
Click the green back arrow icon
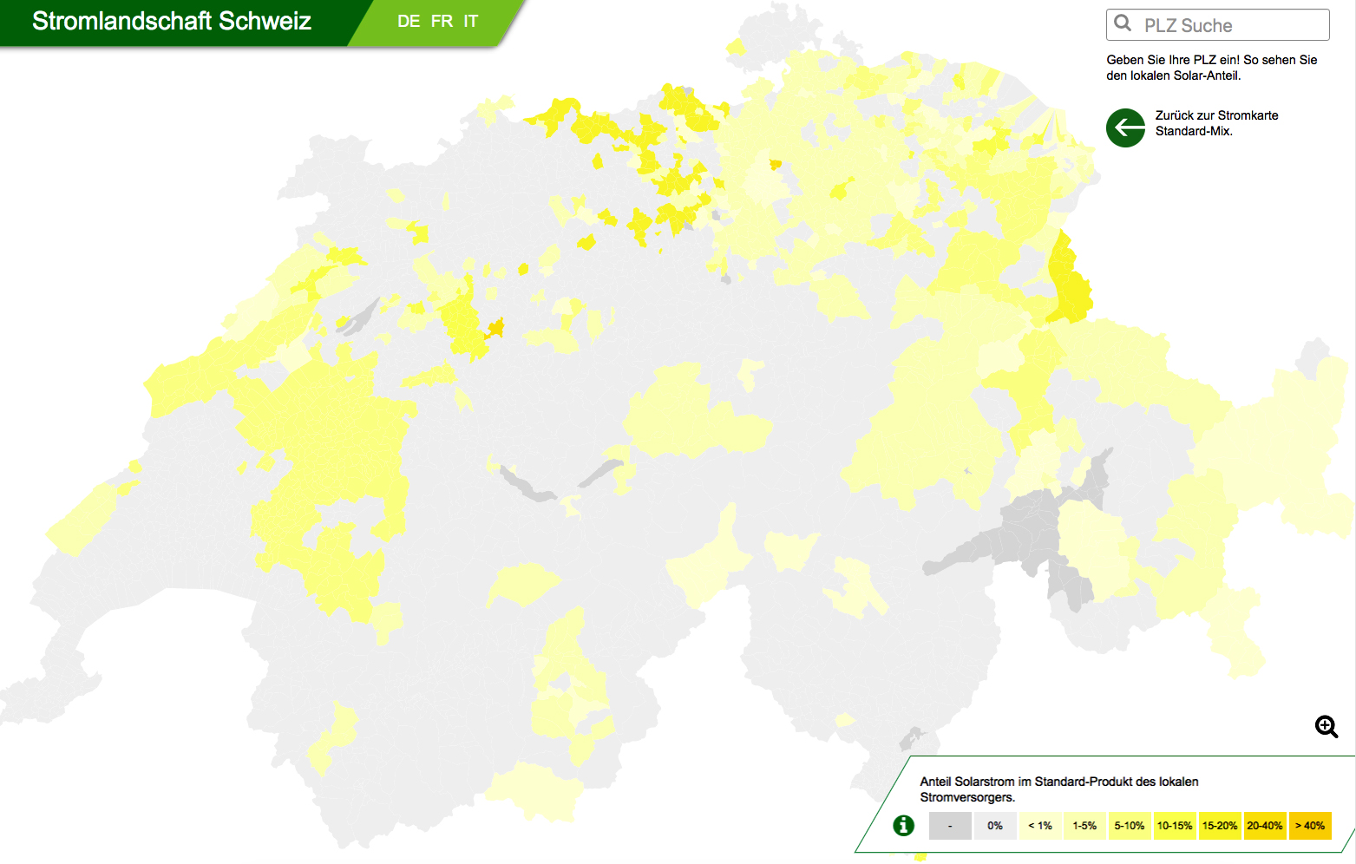[1126, 128]
